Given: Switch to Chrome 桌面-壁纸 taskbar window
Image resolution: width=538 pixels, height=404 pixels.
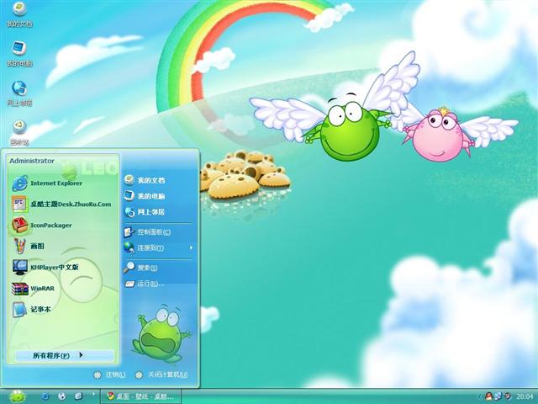Looking at the screenshot, I should [x=140, y=396].
